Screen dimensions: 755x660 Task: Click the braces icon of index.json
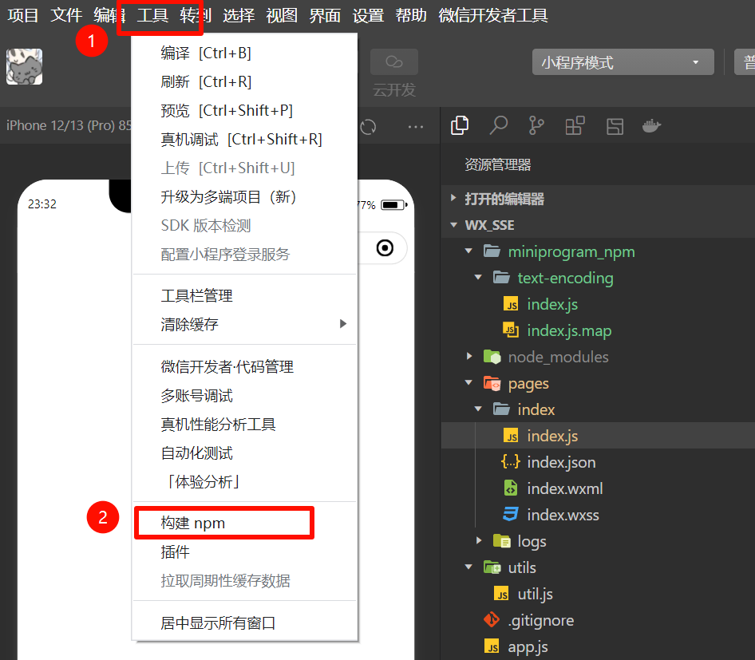(511, 462)
